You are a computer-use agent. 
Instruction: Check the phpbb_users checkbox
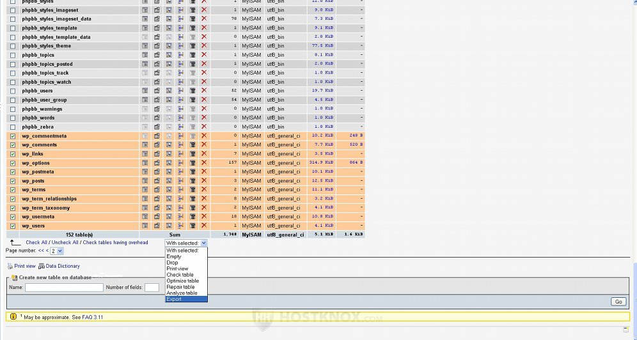click(x=13, y=91)
